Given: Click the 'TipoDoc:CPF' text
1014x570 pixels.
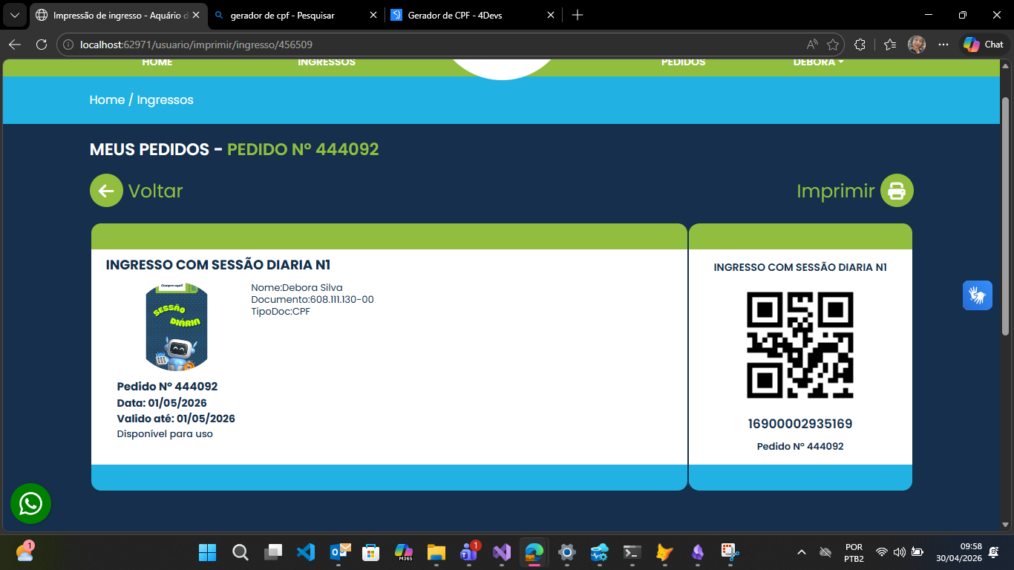Looking at the screenshot, I should pos(281,312).
